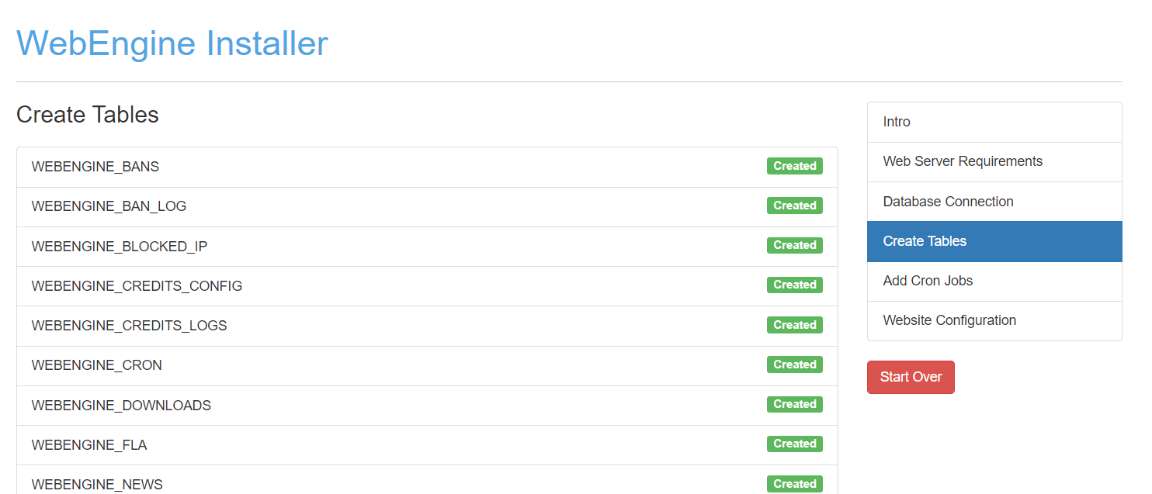Image resolution: width=1152 pixels, height=494 pixels.
Task: Click the WebEngine Installer title
Action: 172,43
